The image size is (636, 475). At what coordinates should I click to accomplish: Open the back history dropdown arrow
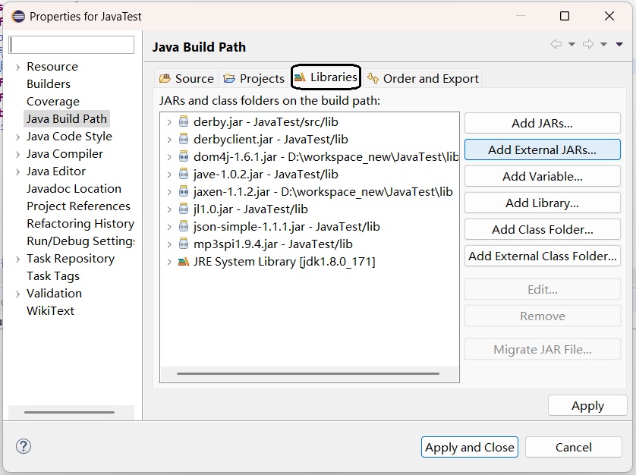pyautogui.click(x=571, y=44)
